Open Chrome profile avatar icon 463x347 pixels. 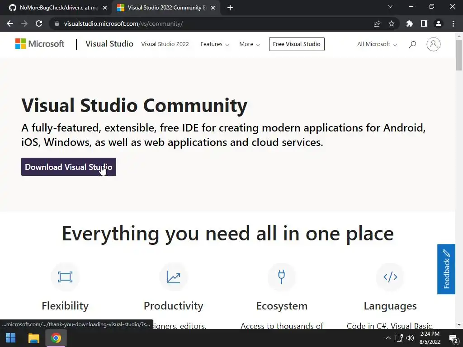point(439,23)
